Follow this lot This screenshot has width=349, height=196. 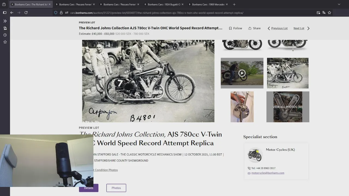pos(236,28)
